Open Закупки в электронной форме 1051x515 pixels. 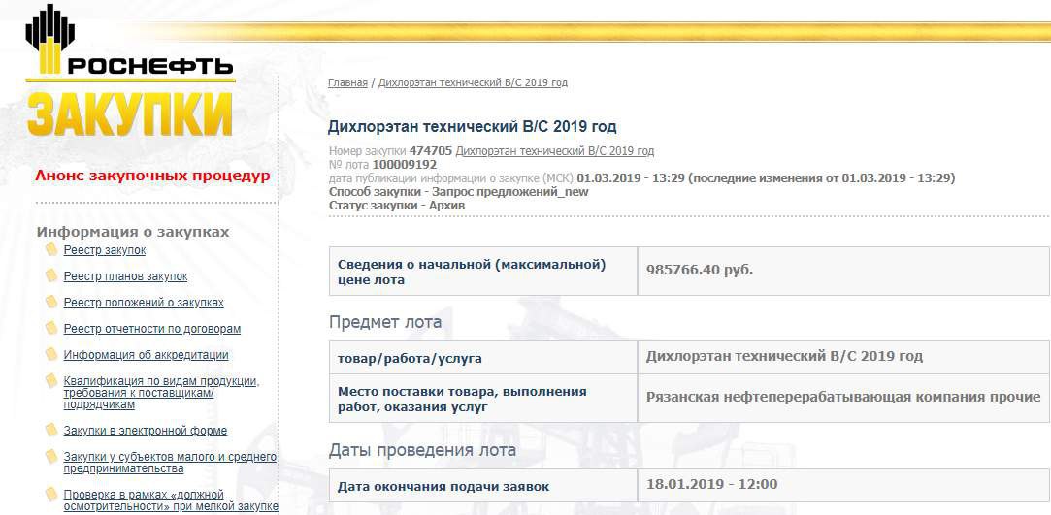[x=146, y=431]
